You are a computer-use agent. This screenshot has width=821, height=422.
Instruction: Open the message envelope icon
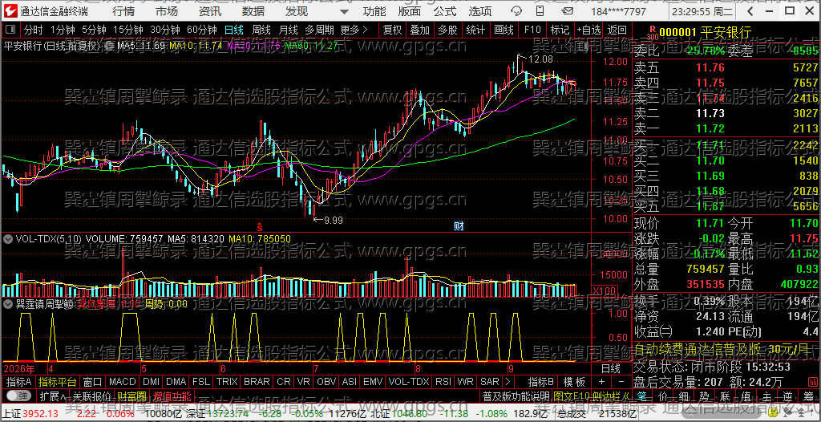568,11
